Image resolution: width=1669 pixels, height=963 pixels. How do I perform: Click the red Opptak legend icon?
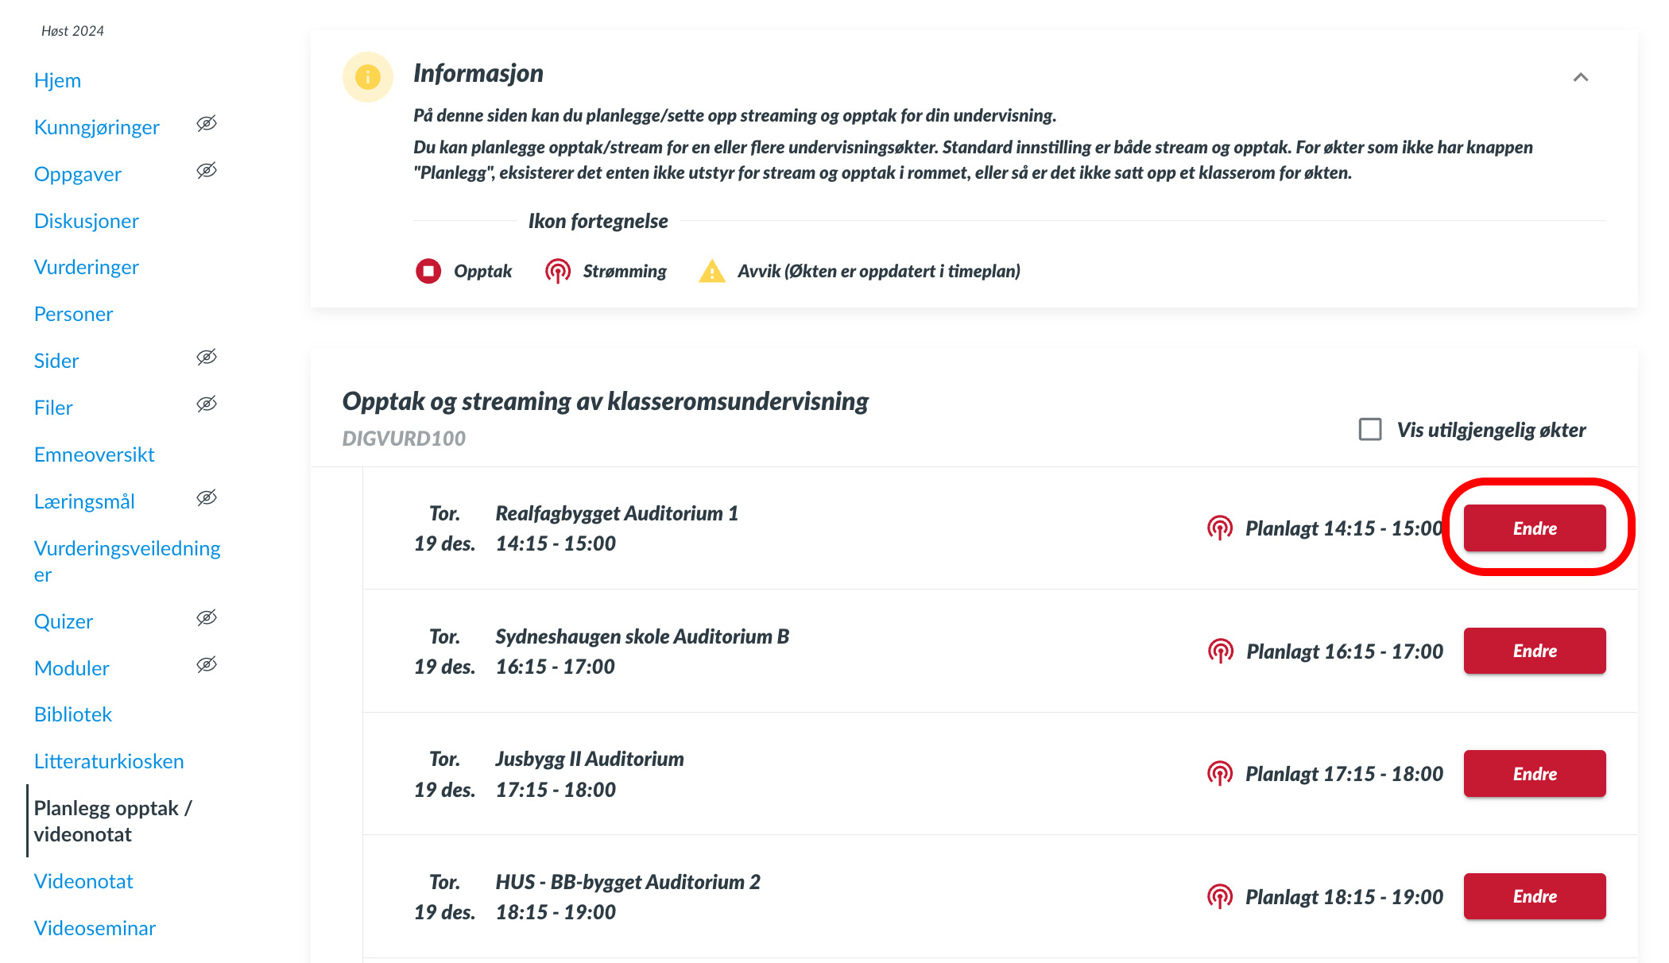point(428,271)
